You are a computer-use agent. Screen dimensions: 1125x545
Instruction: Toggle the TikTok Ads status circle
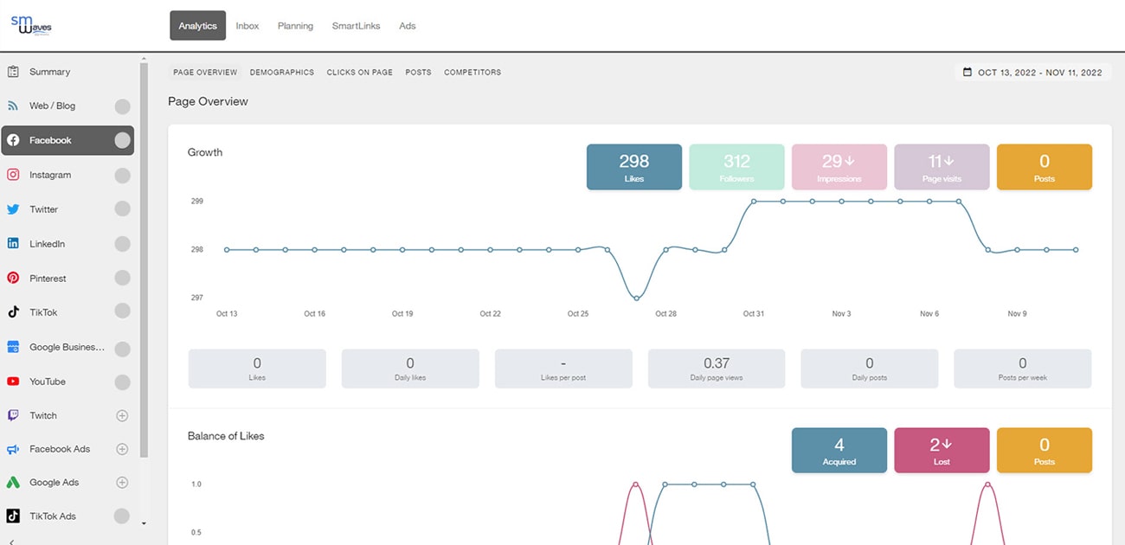[x=122, y=516]
